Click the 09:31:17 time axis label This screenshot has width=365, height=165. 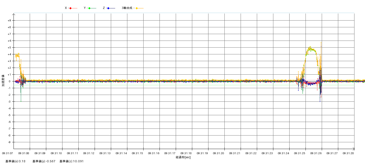point(170,153)
